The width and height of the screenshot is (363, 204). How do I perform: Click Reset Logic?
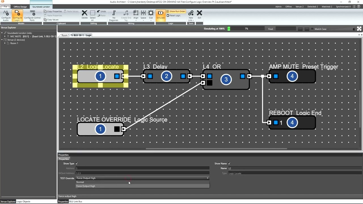174,16
